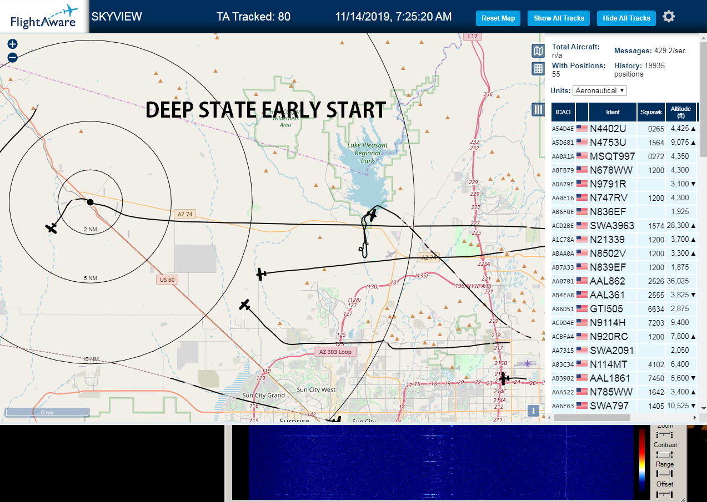This screenshot has height=502, width=707.
Task: Click the airport symbol near AZ 74 junction
Action: 392,254
